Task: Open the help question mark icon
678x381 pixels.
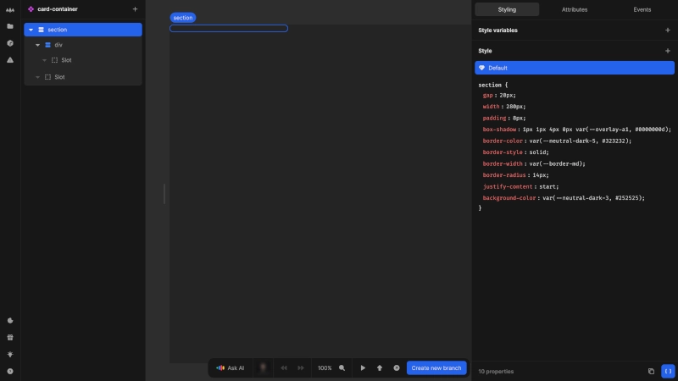Action: [10, 371]
